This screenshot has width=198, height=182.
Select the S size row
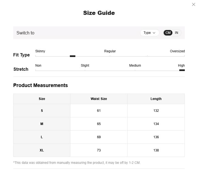[x=42, y=111]
